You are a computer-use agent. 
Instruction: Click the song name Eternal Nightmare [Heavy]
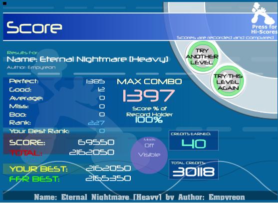tap(104, 59)
